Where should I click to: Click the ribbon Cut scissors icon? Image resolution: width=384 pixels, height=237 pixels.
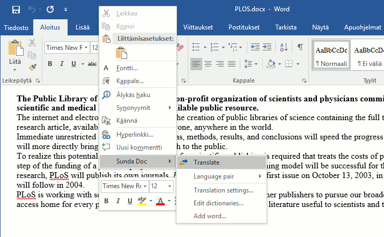pos(32,42)
